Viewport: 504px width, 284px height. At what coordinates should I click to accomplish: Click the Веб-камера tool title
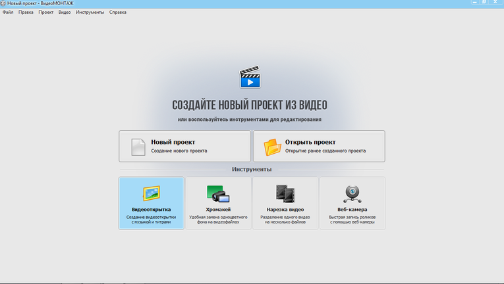pos(352,209)
